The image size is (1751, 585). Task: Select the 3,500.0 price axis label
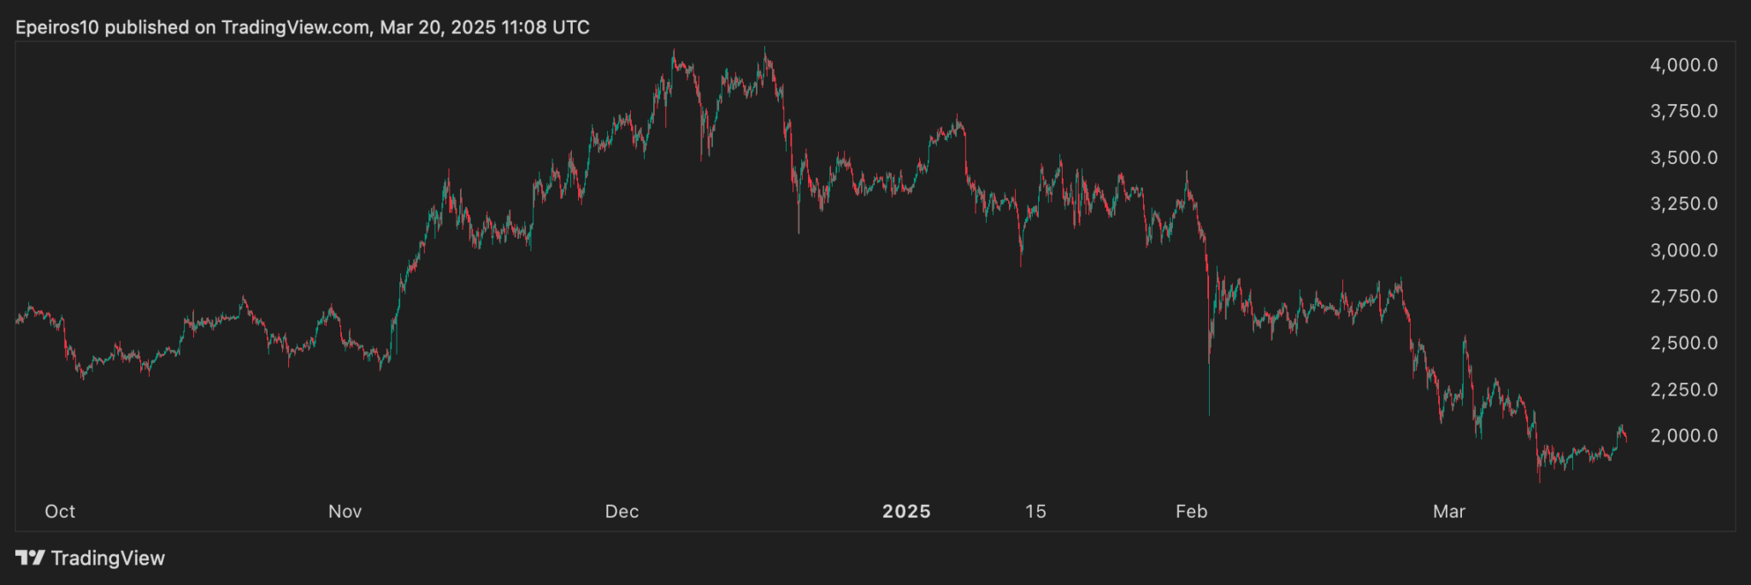pyautogui.click(x=1683, y=158)
